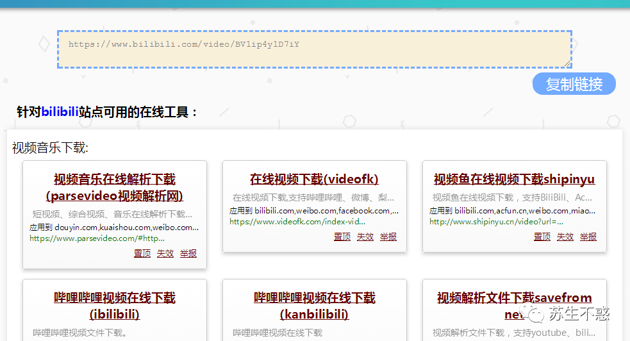Click 举报 in the parsevideo card

pyautogui.click(x=188, y=253)
